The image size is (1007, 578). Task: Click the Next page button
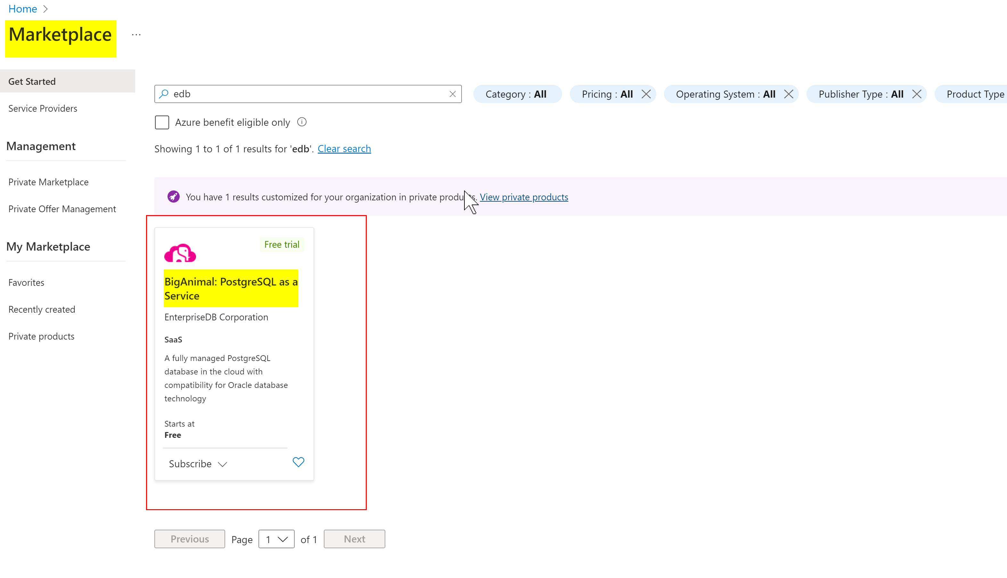pos(354,539)
